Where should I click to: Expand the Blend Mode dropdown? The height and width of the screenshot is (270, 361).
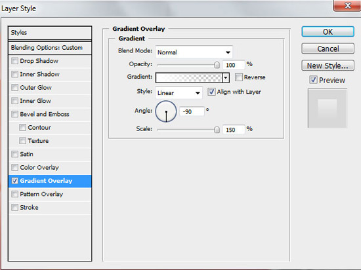(x=194, y=52)
